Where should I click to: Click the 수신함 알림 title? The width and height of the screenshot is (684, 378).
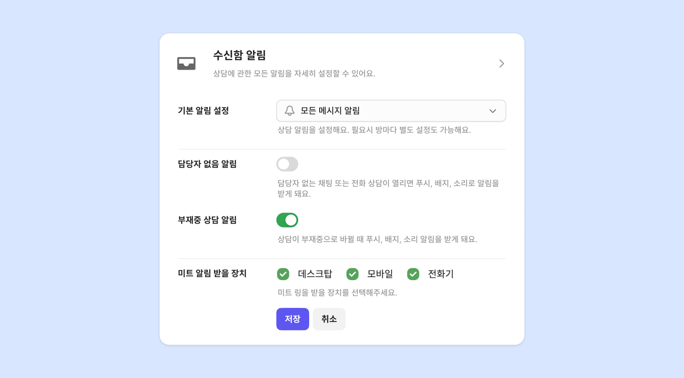pos(239,55)
